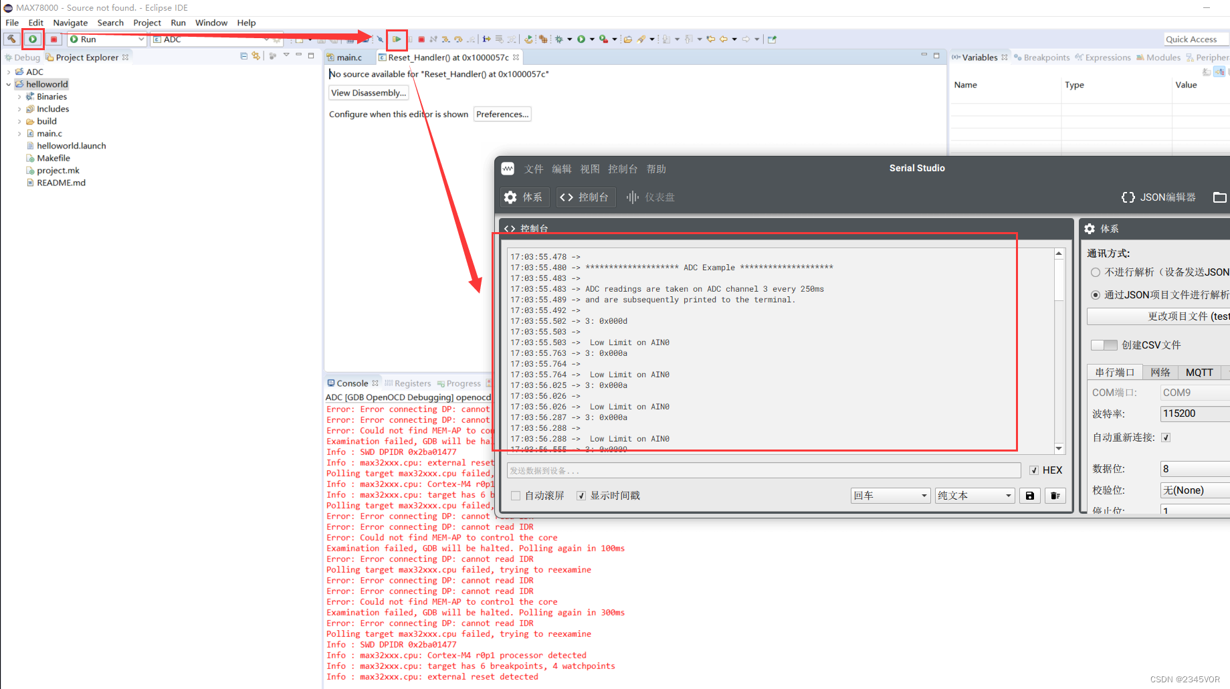Image resolution: width=1230 pixels, height=689 pixels.
Task: Open the 纯文本 display mode dropdown
Action: coord(975,496)
